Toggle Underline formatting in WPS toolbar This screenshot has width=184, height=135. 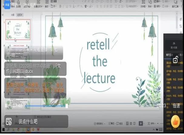click(67, 6)
